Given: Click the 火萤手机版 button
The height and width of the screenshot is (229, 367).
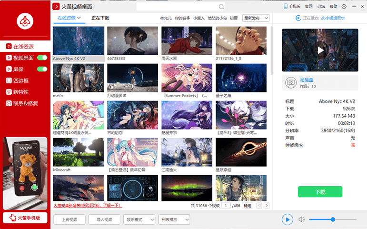Looking at the screenshot, I should point(25,218).
